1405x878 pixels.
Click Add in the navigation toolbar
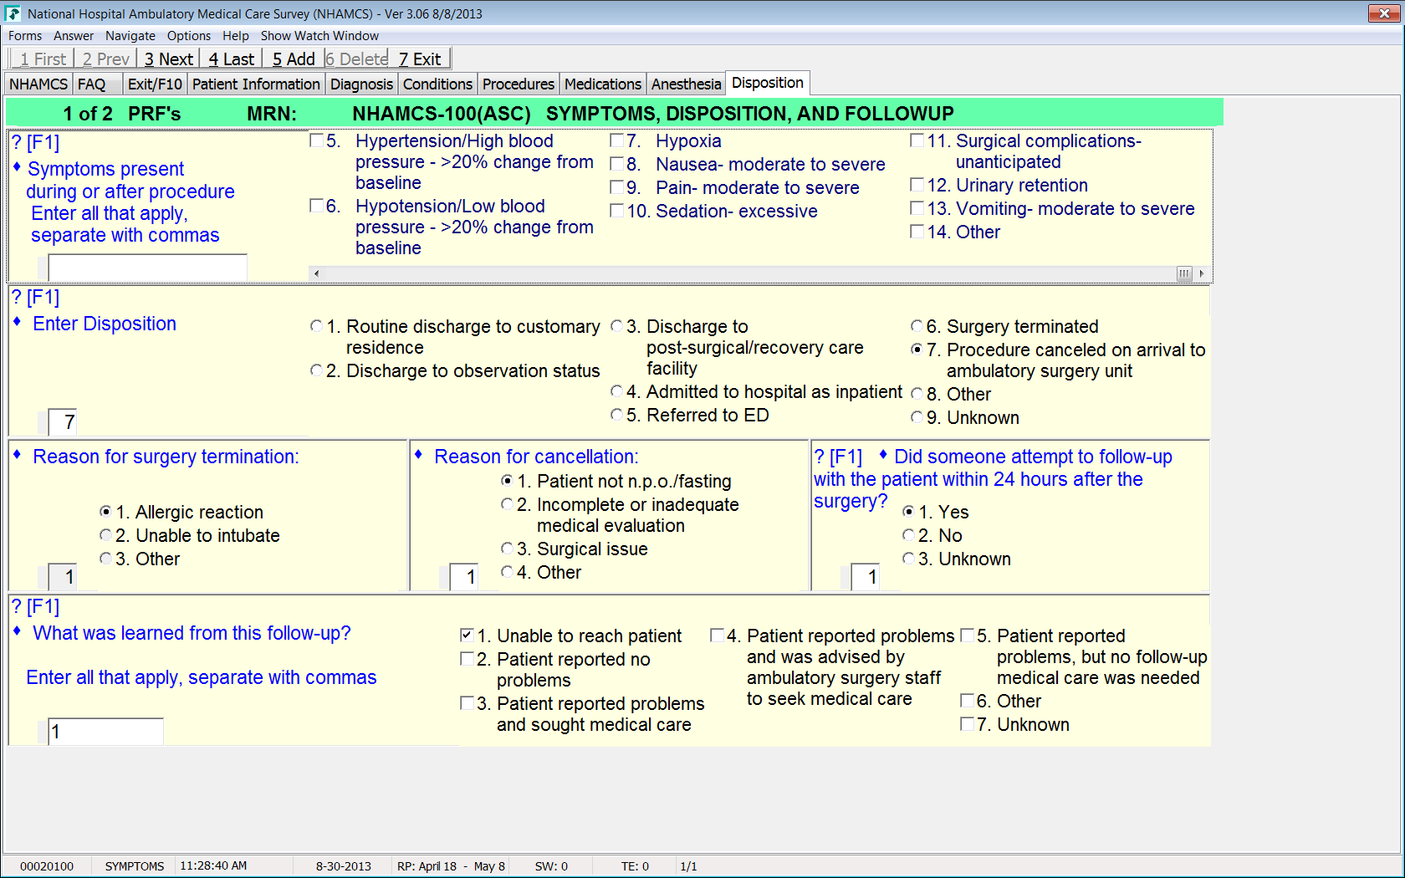click(x=293, y=59)
